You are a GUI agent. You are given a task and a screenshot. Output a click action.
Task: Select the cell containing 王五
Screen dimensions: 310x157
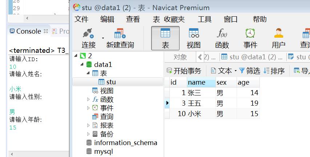[201, 103]
